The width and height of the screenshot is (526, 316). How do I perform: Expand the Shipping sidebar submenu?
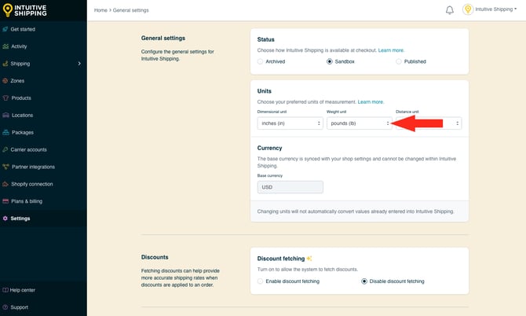79,64
